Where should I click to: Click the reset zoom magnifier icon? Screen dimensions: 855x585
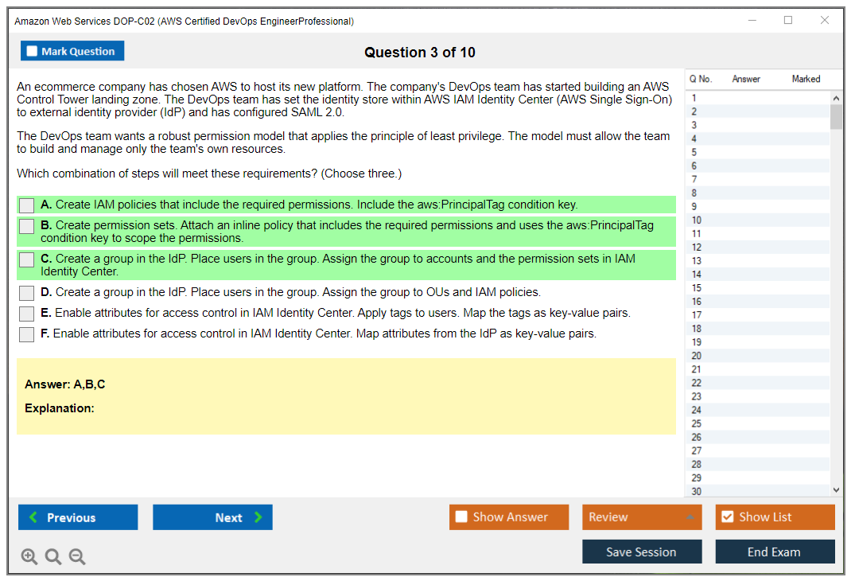click(x=53, y=557)
